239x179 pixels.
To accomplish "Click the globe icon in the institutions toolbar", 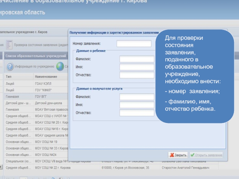I will click(x=60, y=67).
